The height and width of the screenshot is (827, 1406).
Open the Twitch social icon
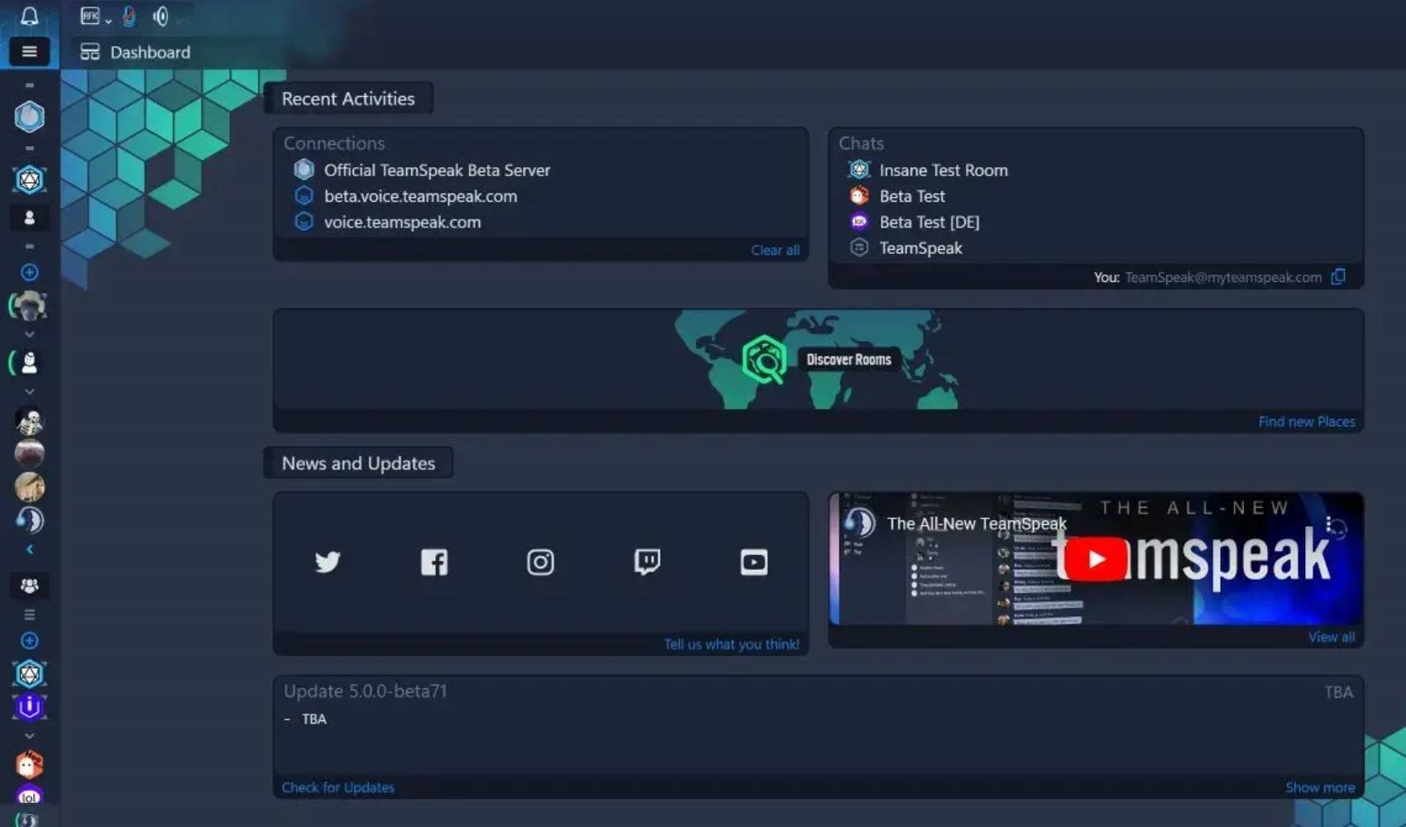pos(647,562)
